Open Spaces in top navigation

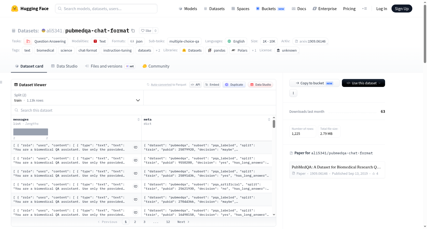tap(240, 9)
